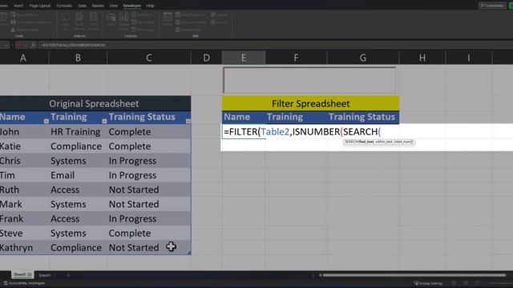Screen dimensions: 513x288
Task: Open the Help ribbon tab
Action: [150, 6]
